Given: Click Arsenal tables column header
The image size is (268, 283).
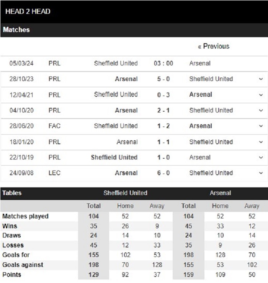Looking at the screenshot, I should click(220, 193).
